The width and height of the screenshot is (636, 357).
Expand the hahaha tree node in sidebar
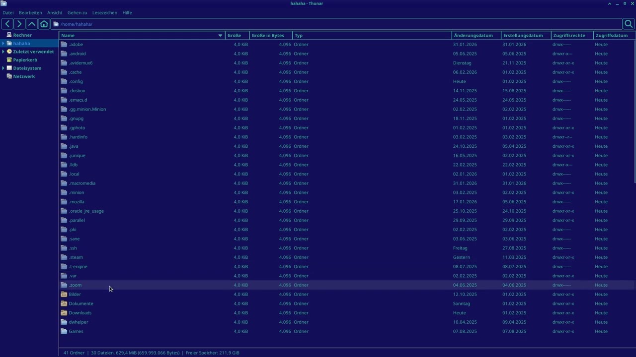(3, 44)
